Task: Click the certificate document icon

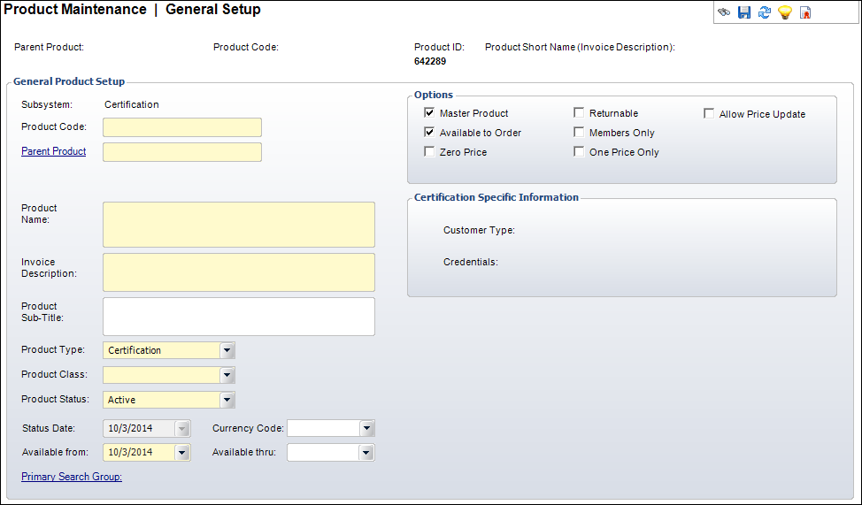Action: [x=805, y=12]
